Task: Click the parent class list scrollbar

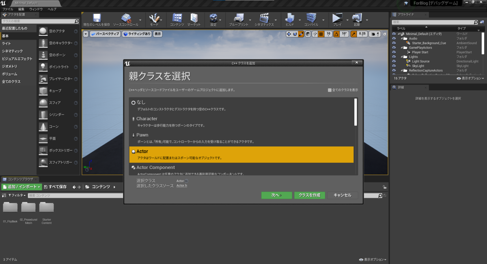Action: (356, 112)
